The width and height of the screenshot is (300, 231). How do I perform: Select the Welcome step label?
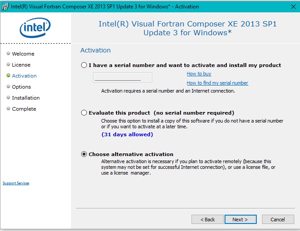point(23,54)
